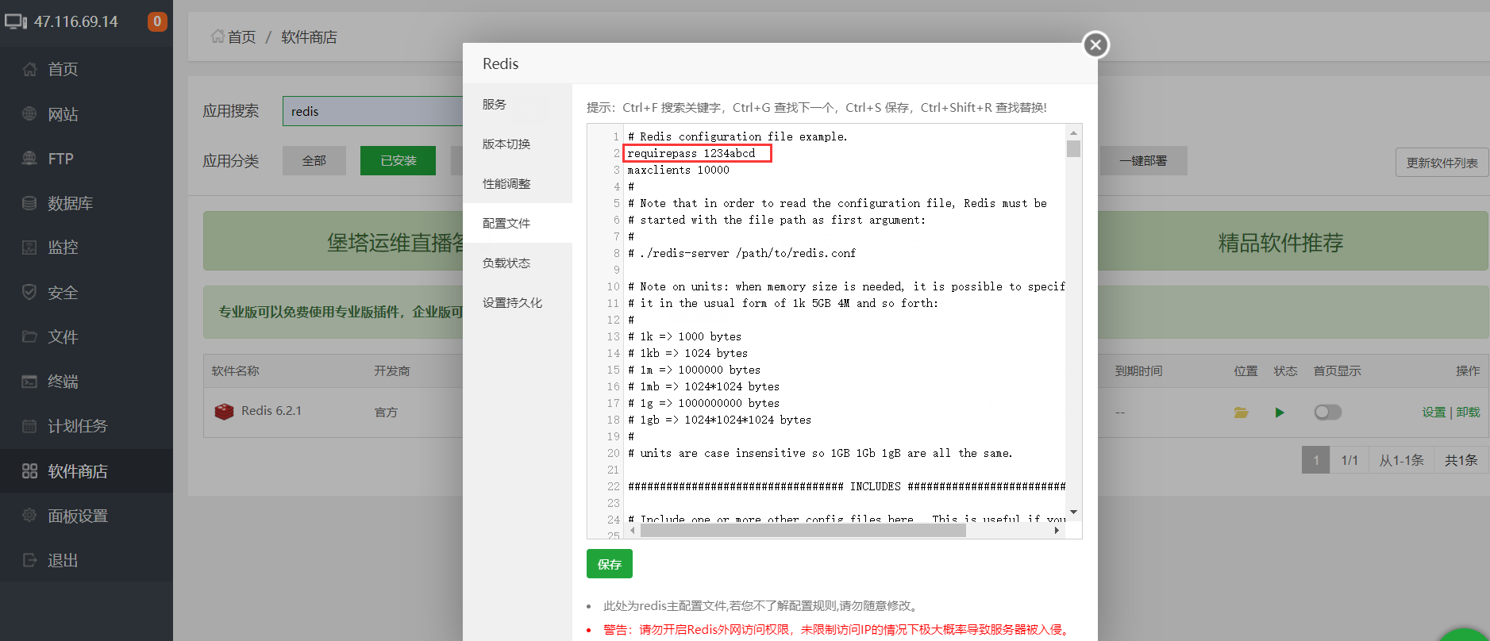This screenshot has height=641, width=1490.
Task: Click the logout icon in sidebar
Action: click(x=29, y=560)
